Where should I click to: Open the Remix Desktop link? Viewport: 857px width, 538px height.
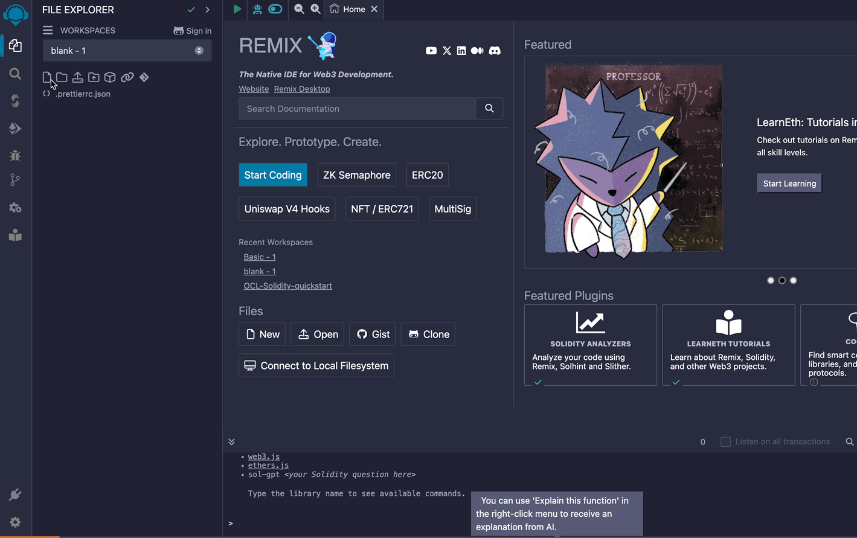coord(302,89)
